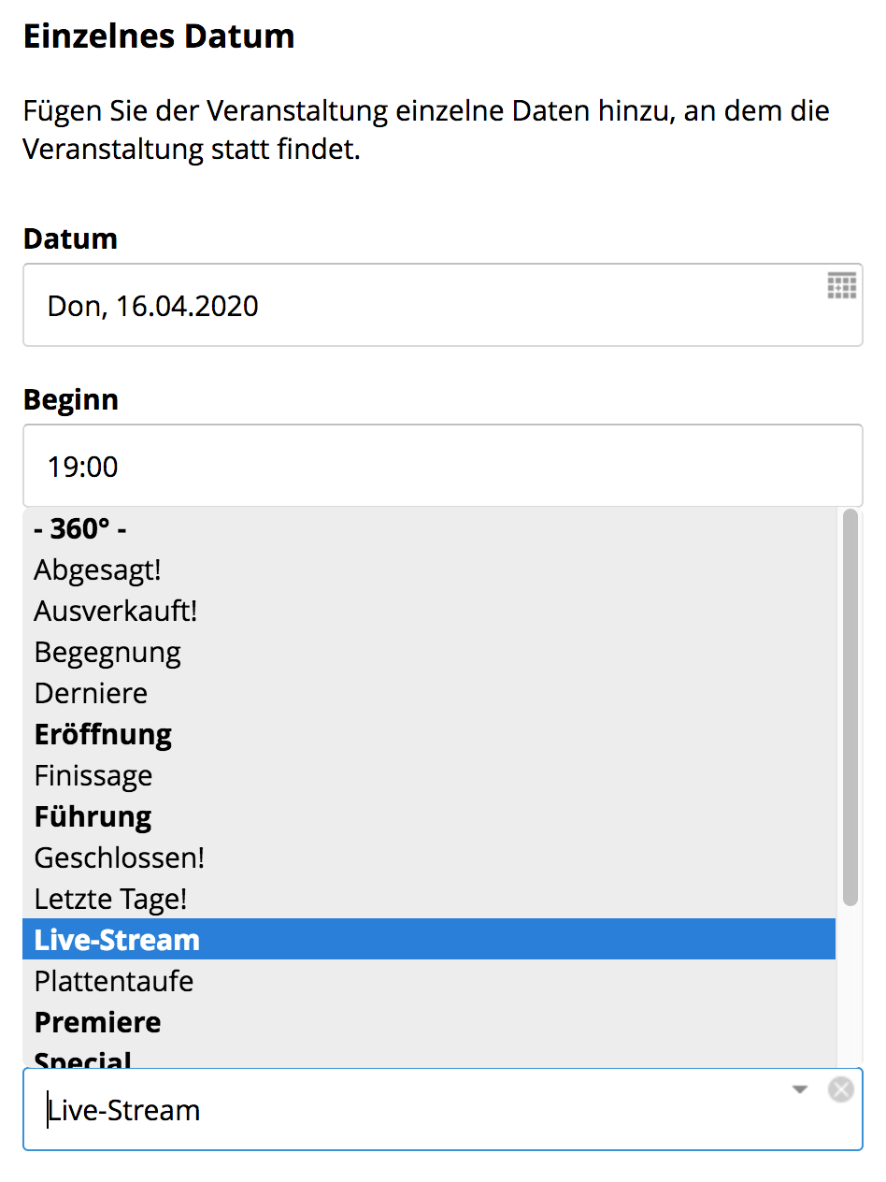
Task: Click the dropdown list scrollbar thumb
Action: [850, 708]
